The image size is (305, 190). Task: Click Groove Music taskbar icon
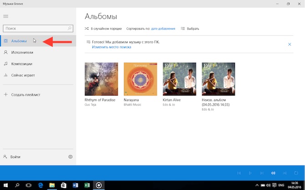(99, 185)
